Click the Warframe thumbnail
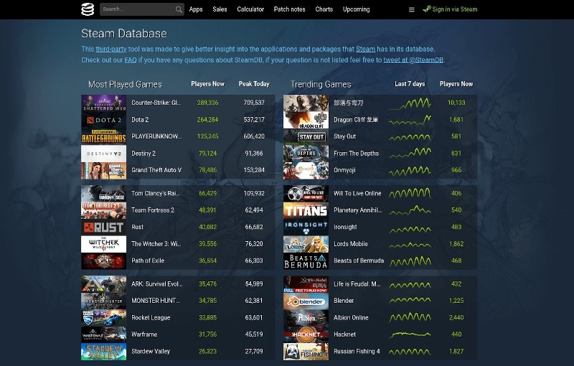Viewport: 574px width, 366px height. click(103, 335)
